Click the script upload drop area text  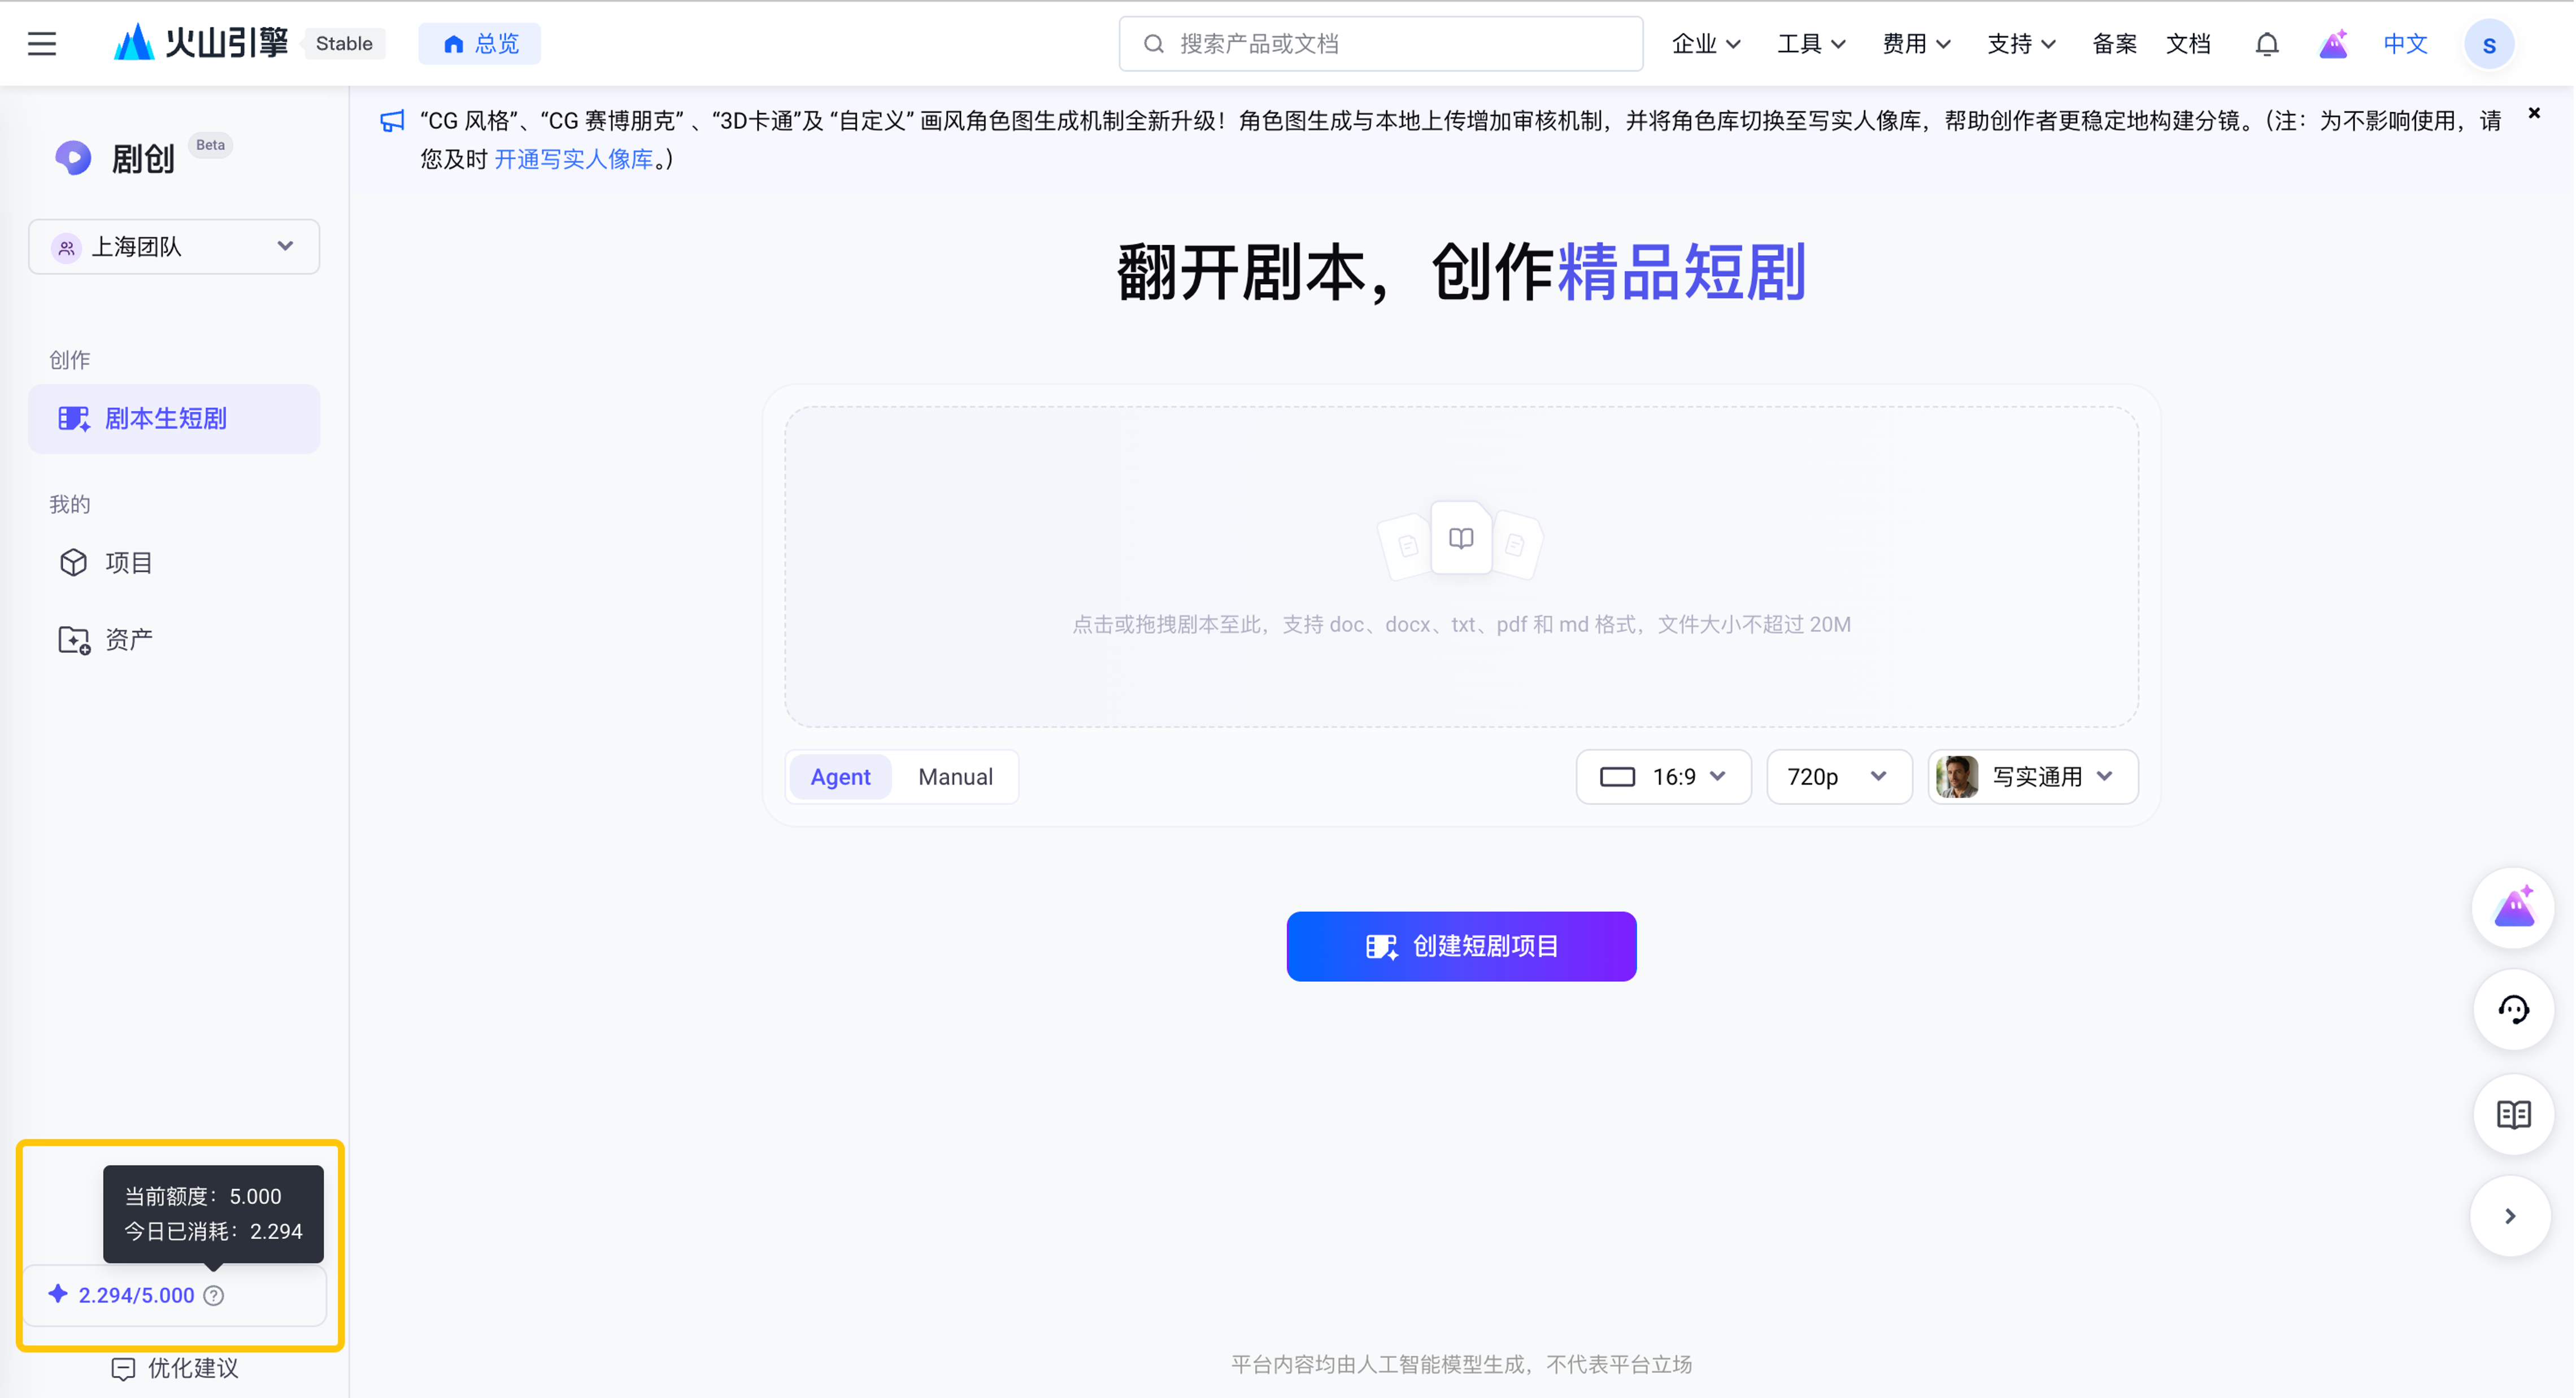tap(1461, 625)
